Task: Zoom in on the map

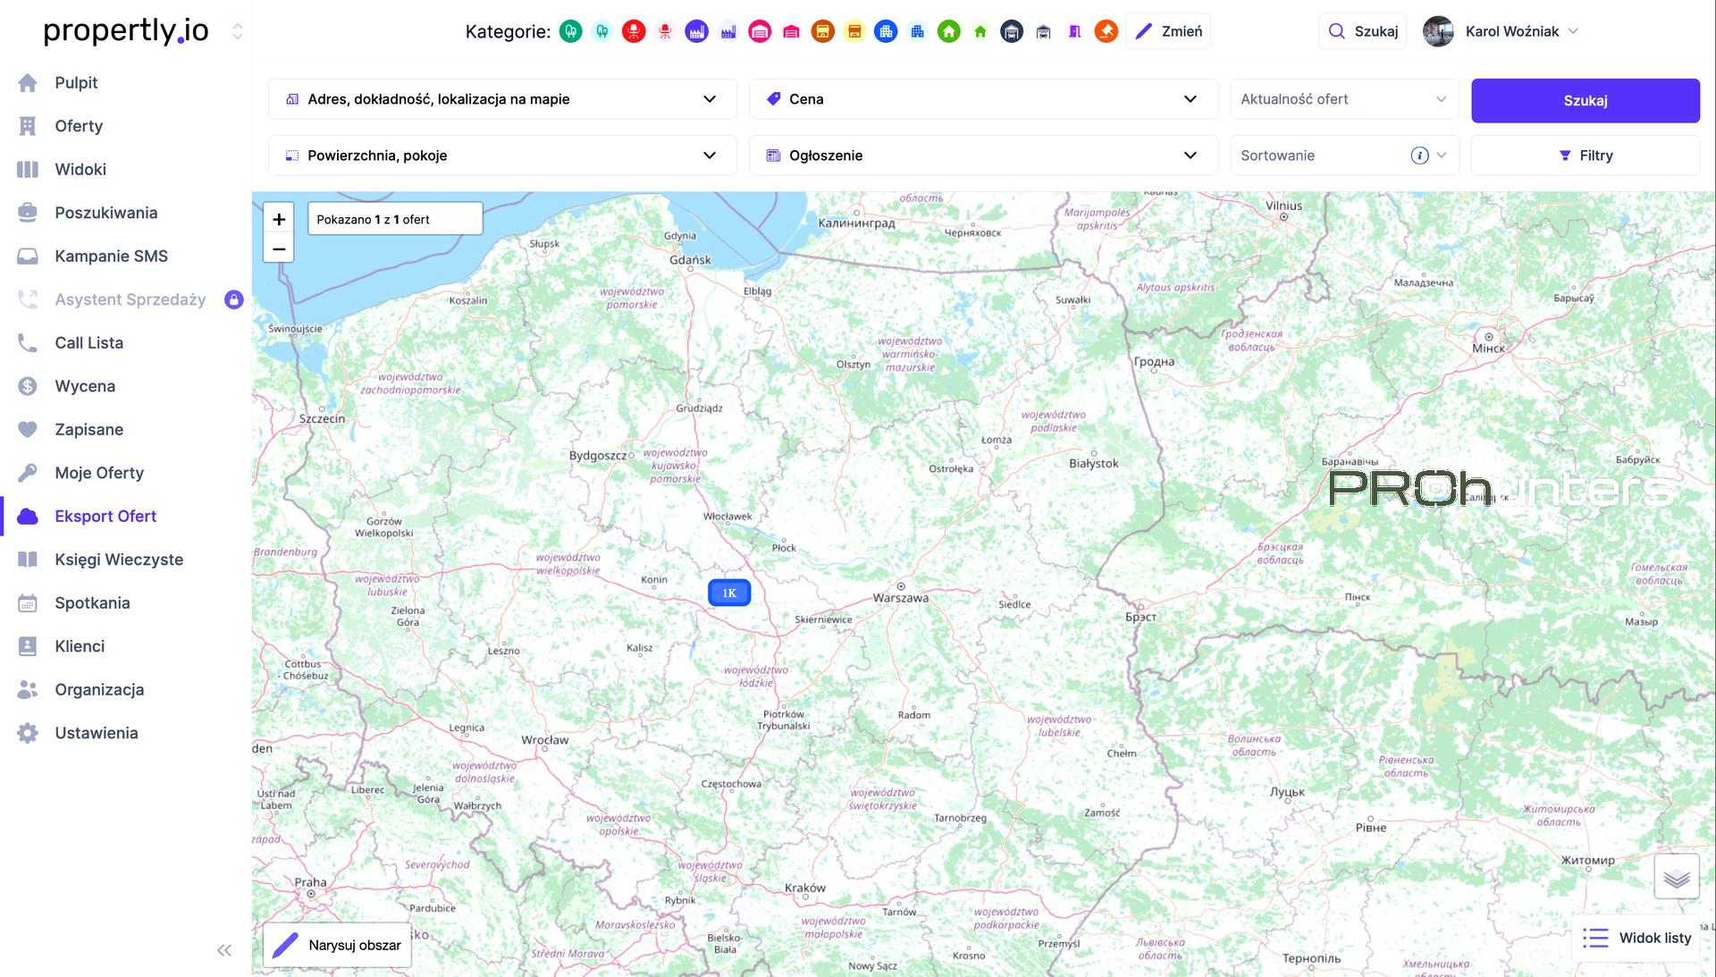Action: click(x=279, y=219)
